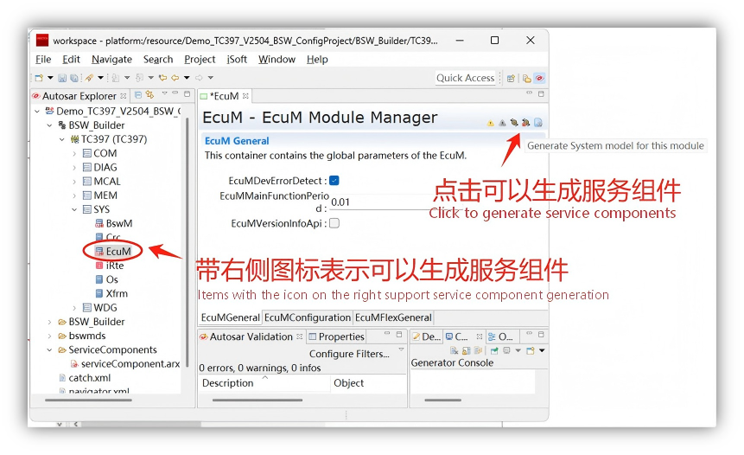Maximize the Autosar Explorer panel
The width and height of the screenshot is (744, 455).
point(188,94)
